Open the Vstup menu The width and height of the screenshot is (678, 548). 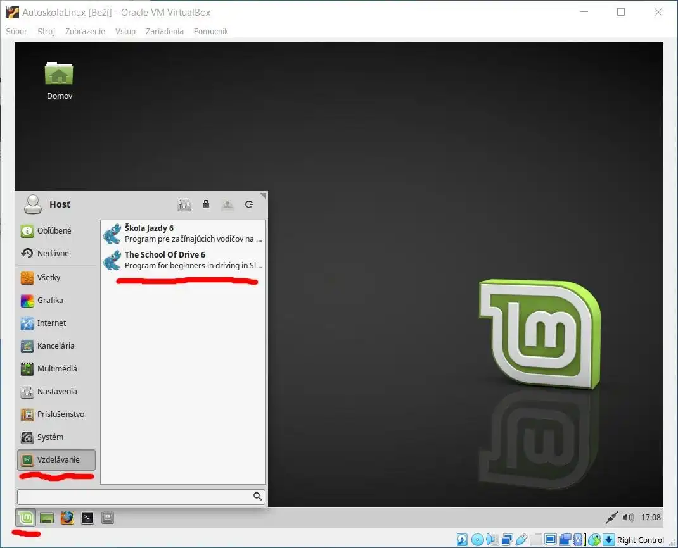tap(125, 31)
